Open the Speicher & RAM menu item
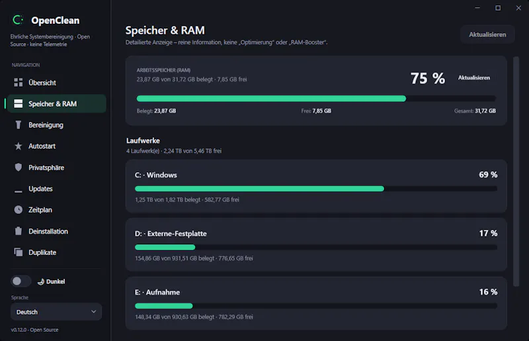Image resolution: width=529 pixels, height=341 pixels. click(56, 104)
